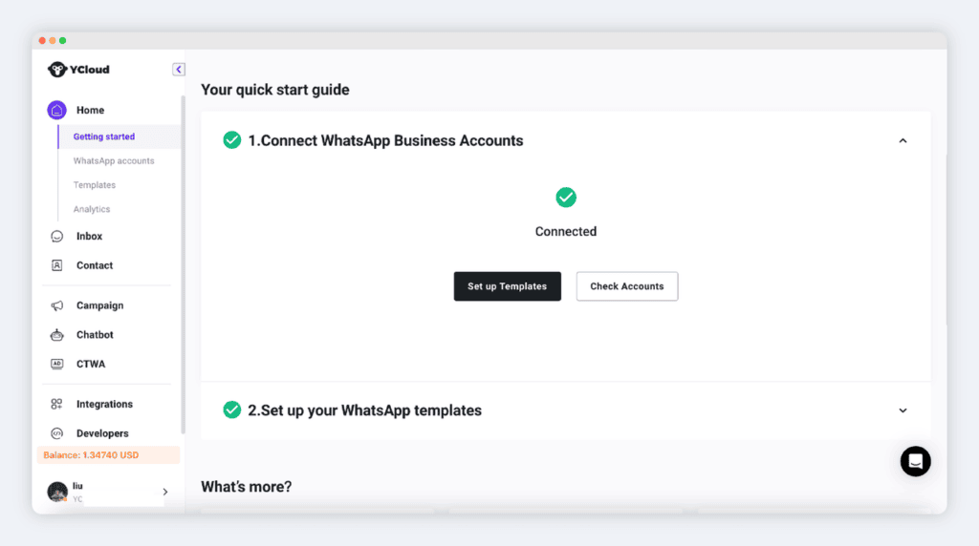Viewport: 979px width, 546px height.
Task: Open the support chat floating button
Action: [x=915, y=461]
